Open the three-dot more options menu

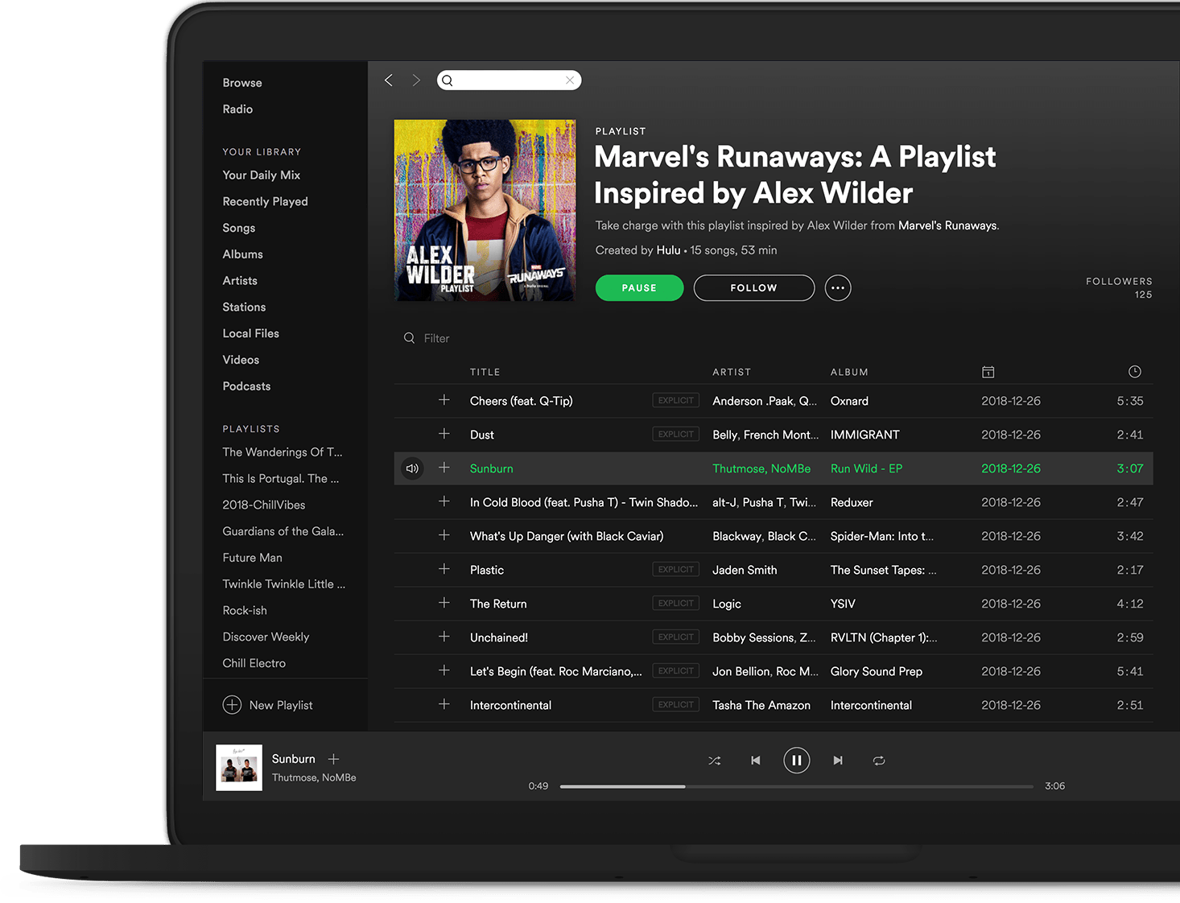click(837, 288)
